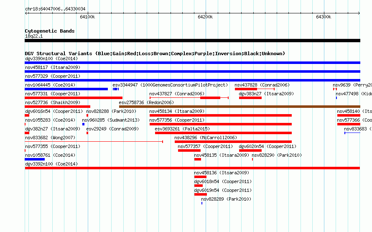Click the brown esv2758736 (Redon2006) complex bar
Screen dimensions: 372x232
pos(240,107)
